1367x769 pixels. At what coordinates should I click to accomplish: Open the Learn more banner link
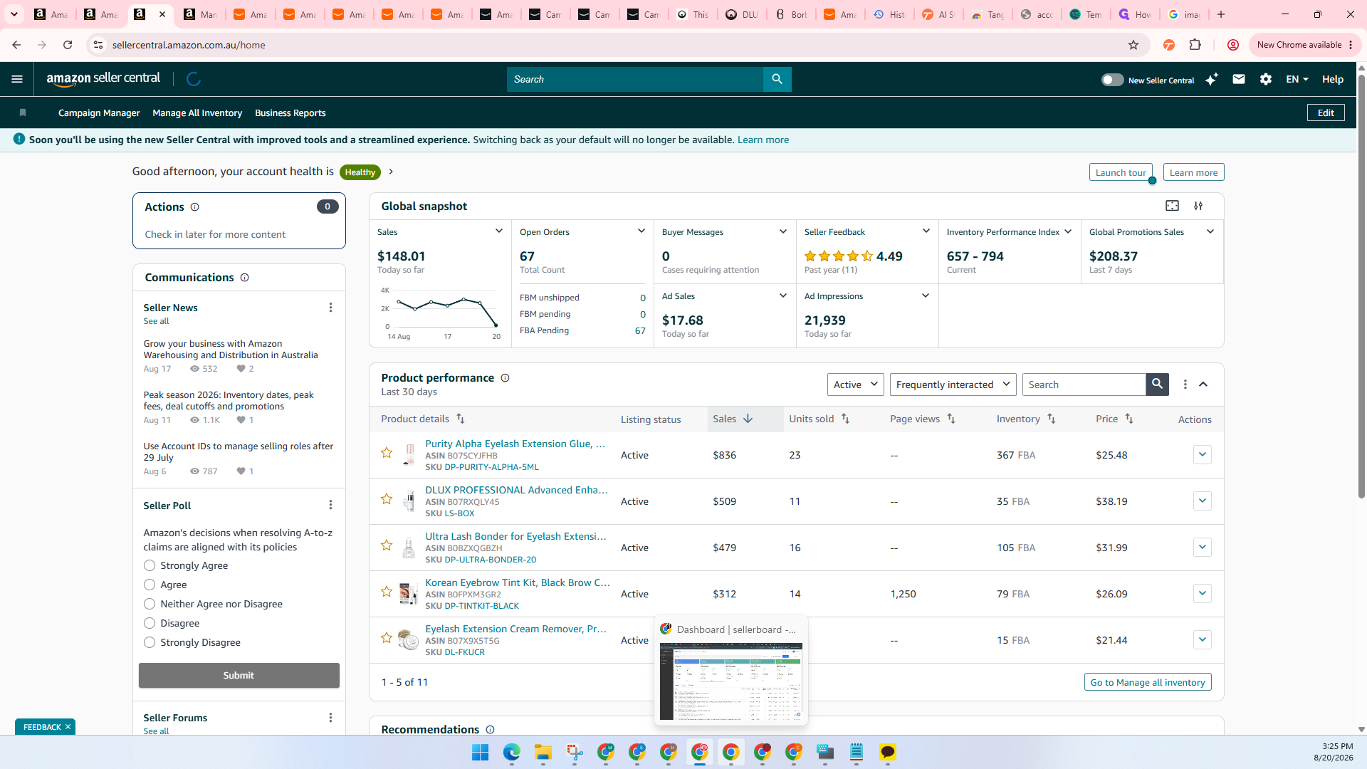pyautogui.click(x=763, y=140)
